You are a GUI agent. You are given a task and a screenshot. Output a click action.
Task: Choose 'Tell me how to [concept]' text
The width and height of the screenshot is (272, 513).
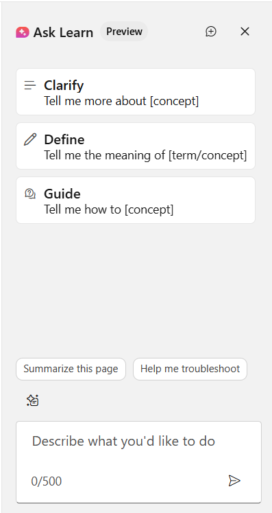pyautogui.click(x=109, y=209)
